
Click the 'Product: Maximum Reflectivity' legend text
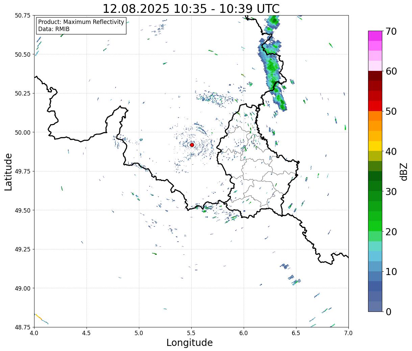click(81, 22)
